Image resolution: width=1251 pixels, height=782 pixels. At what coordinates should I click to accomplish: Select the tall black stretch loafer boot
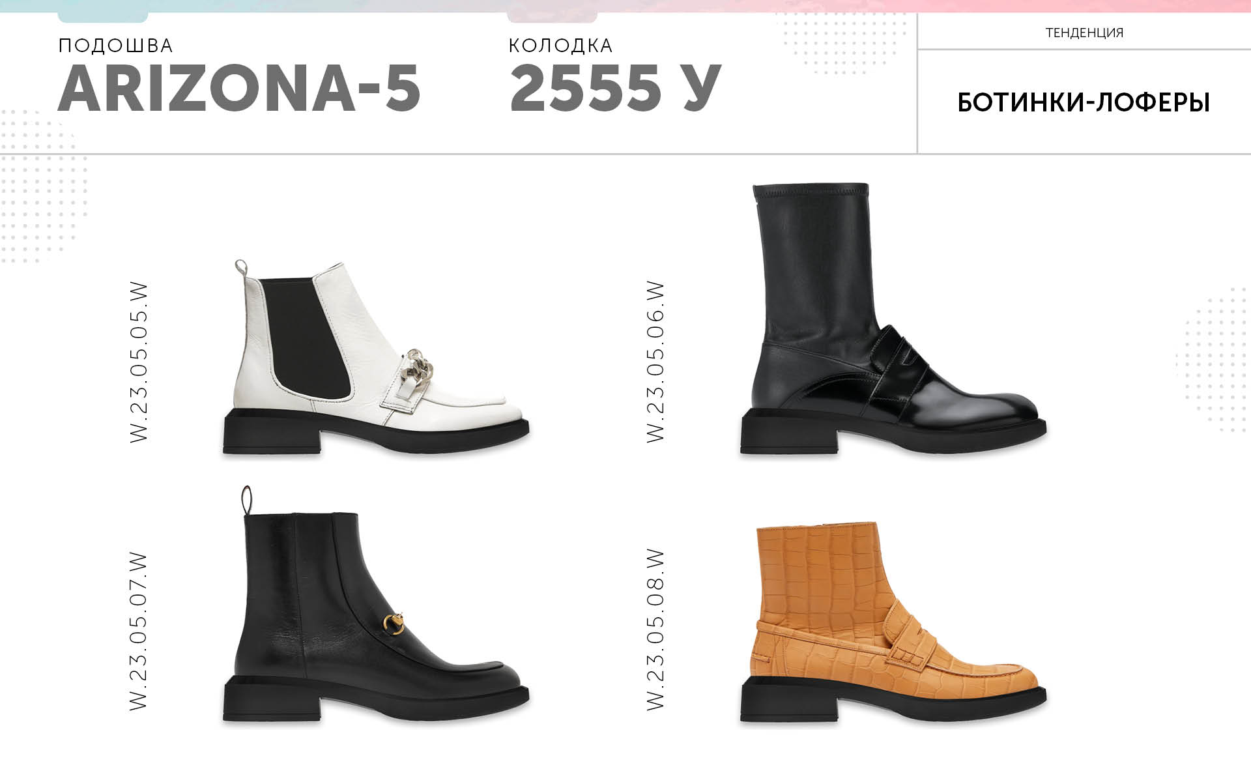point(893,319)
